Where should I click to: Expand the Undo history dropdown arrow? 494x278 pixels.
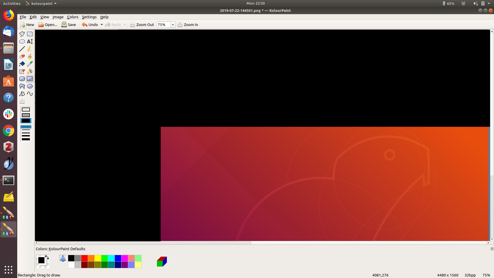[x=102, y=25]
